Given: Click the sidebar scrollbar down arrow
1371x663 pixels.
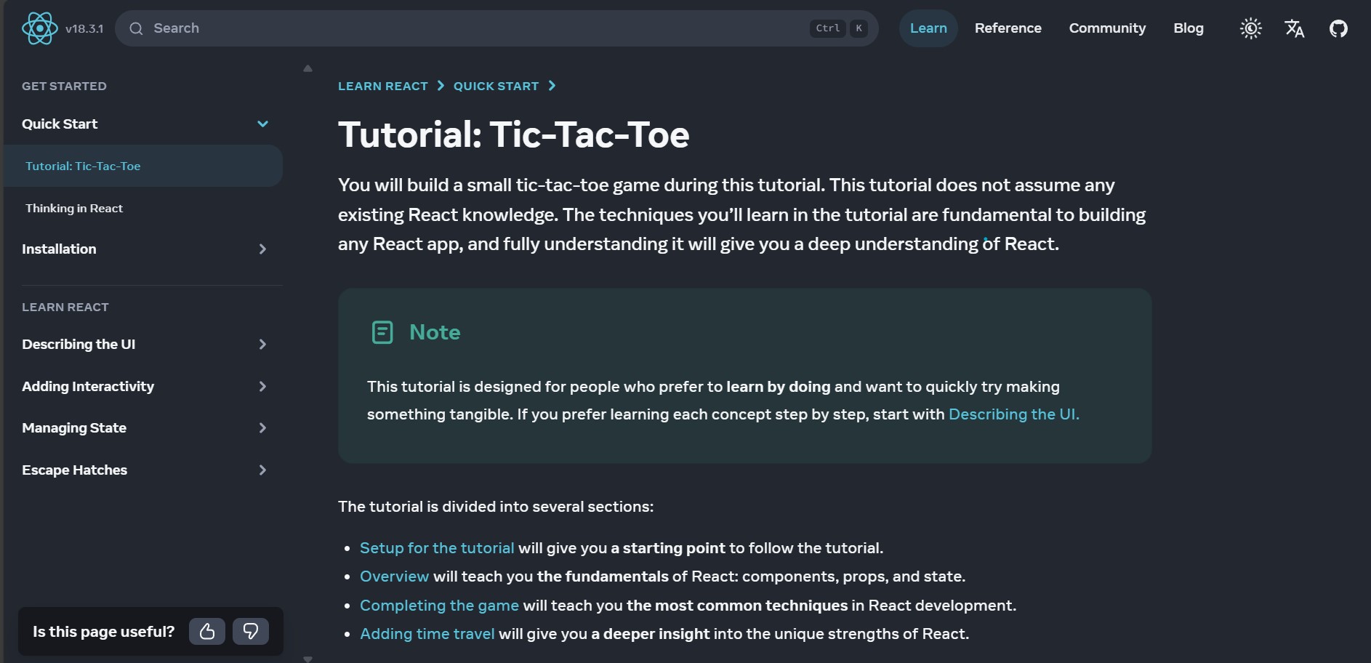Looking at the screenshot, I should tap(307, 659).
